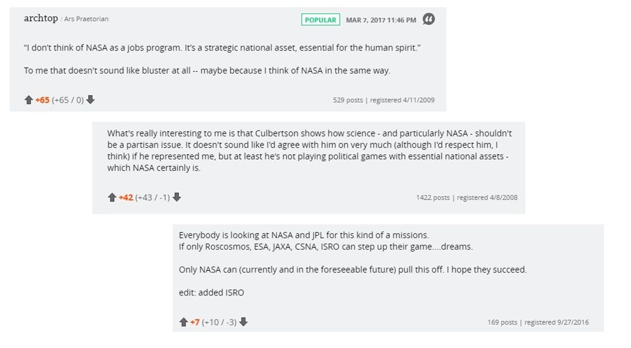Click the (+10 / -3) vote breakdown
The width and height of the screenshot is (631, 348).
pyautogui.click(x=220, y=323)
